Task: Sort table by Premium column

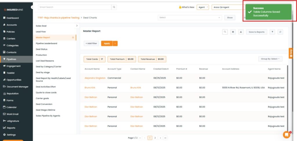Action: (182, 69)
